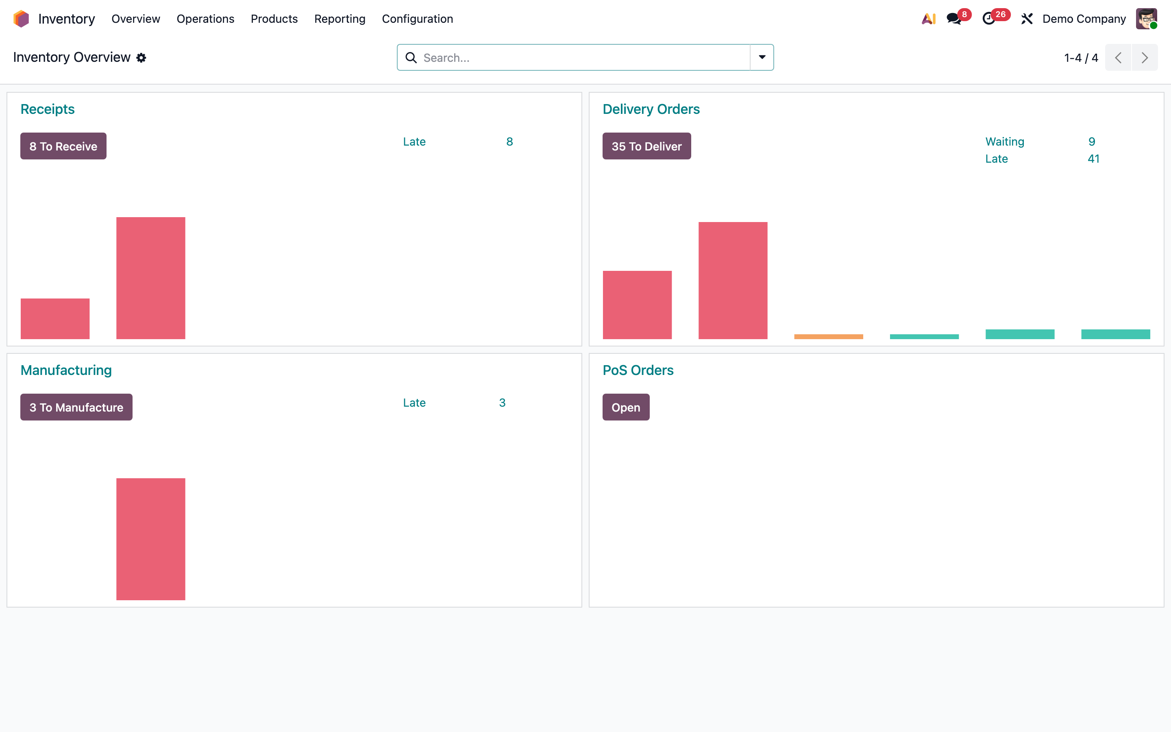Click the 8 To Receive button
This screenshot has width=1171, height=732.
point(63,146)
